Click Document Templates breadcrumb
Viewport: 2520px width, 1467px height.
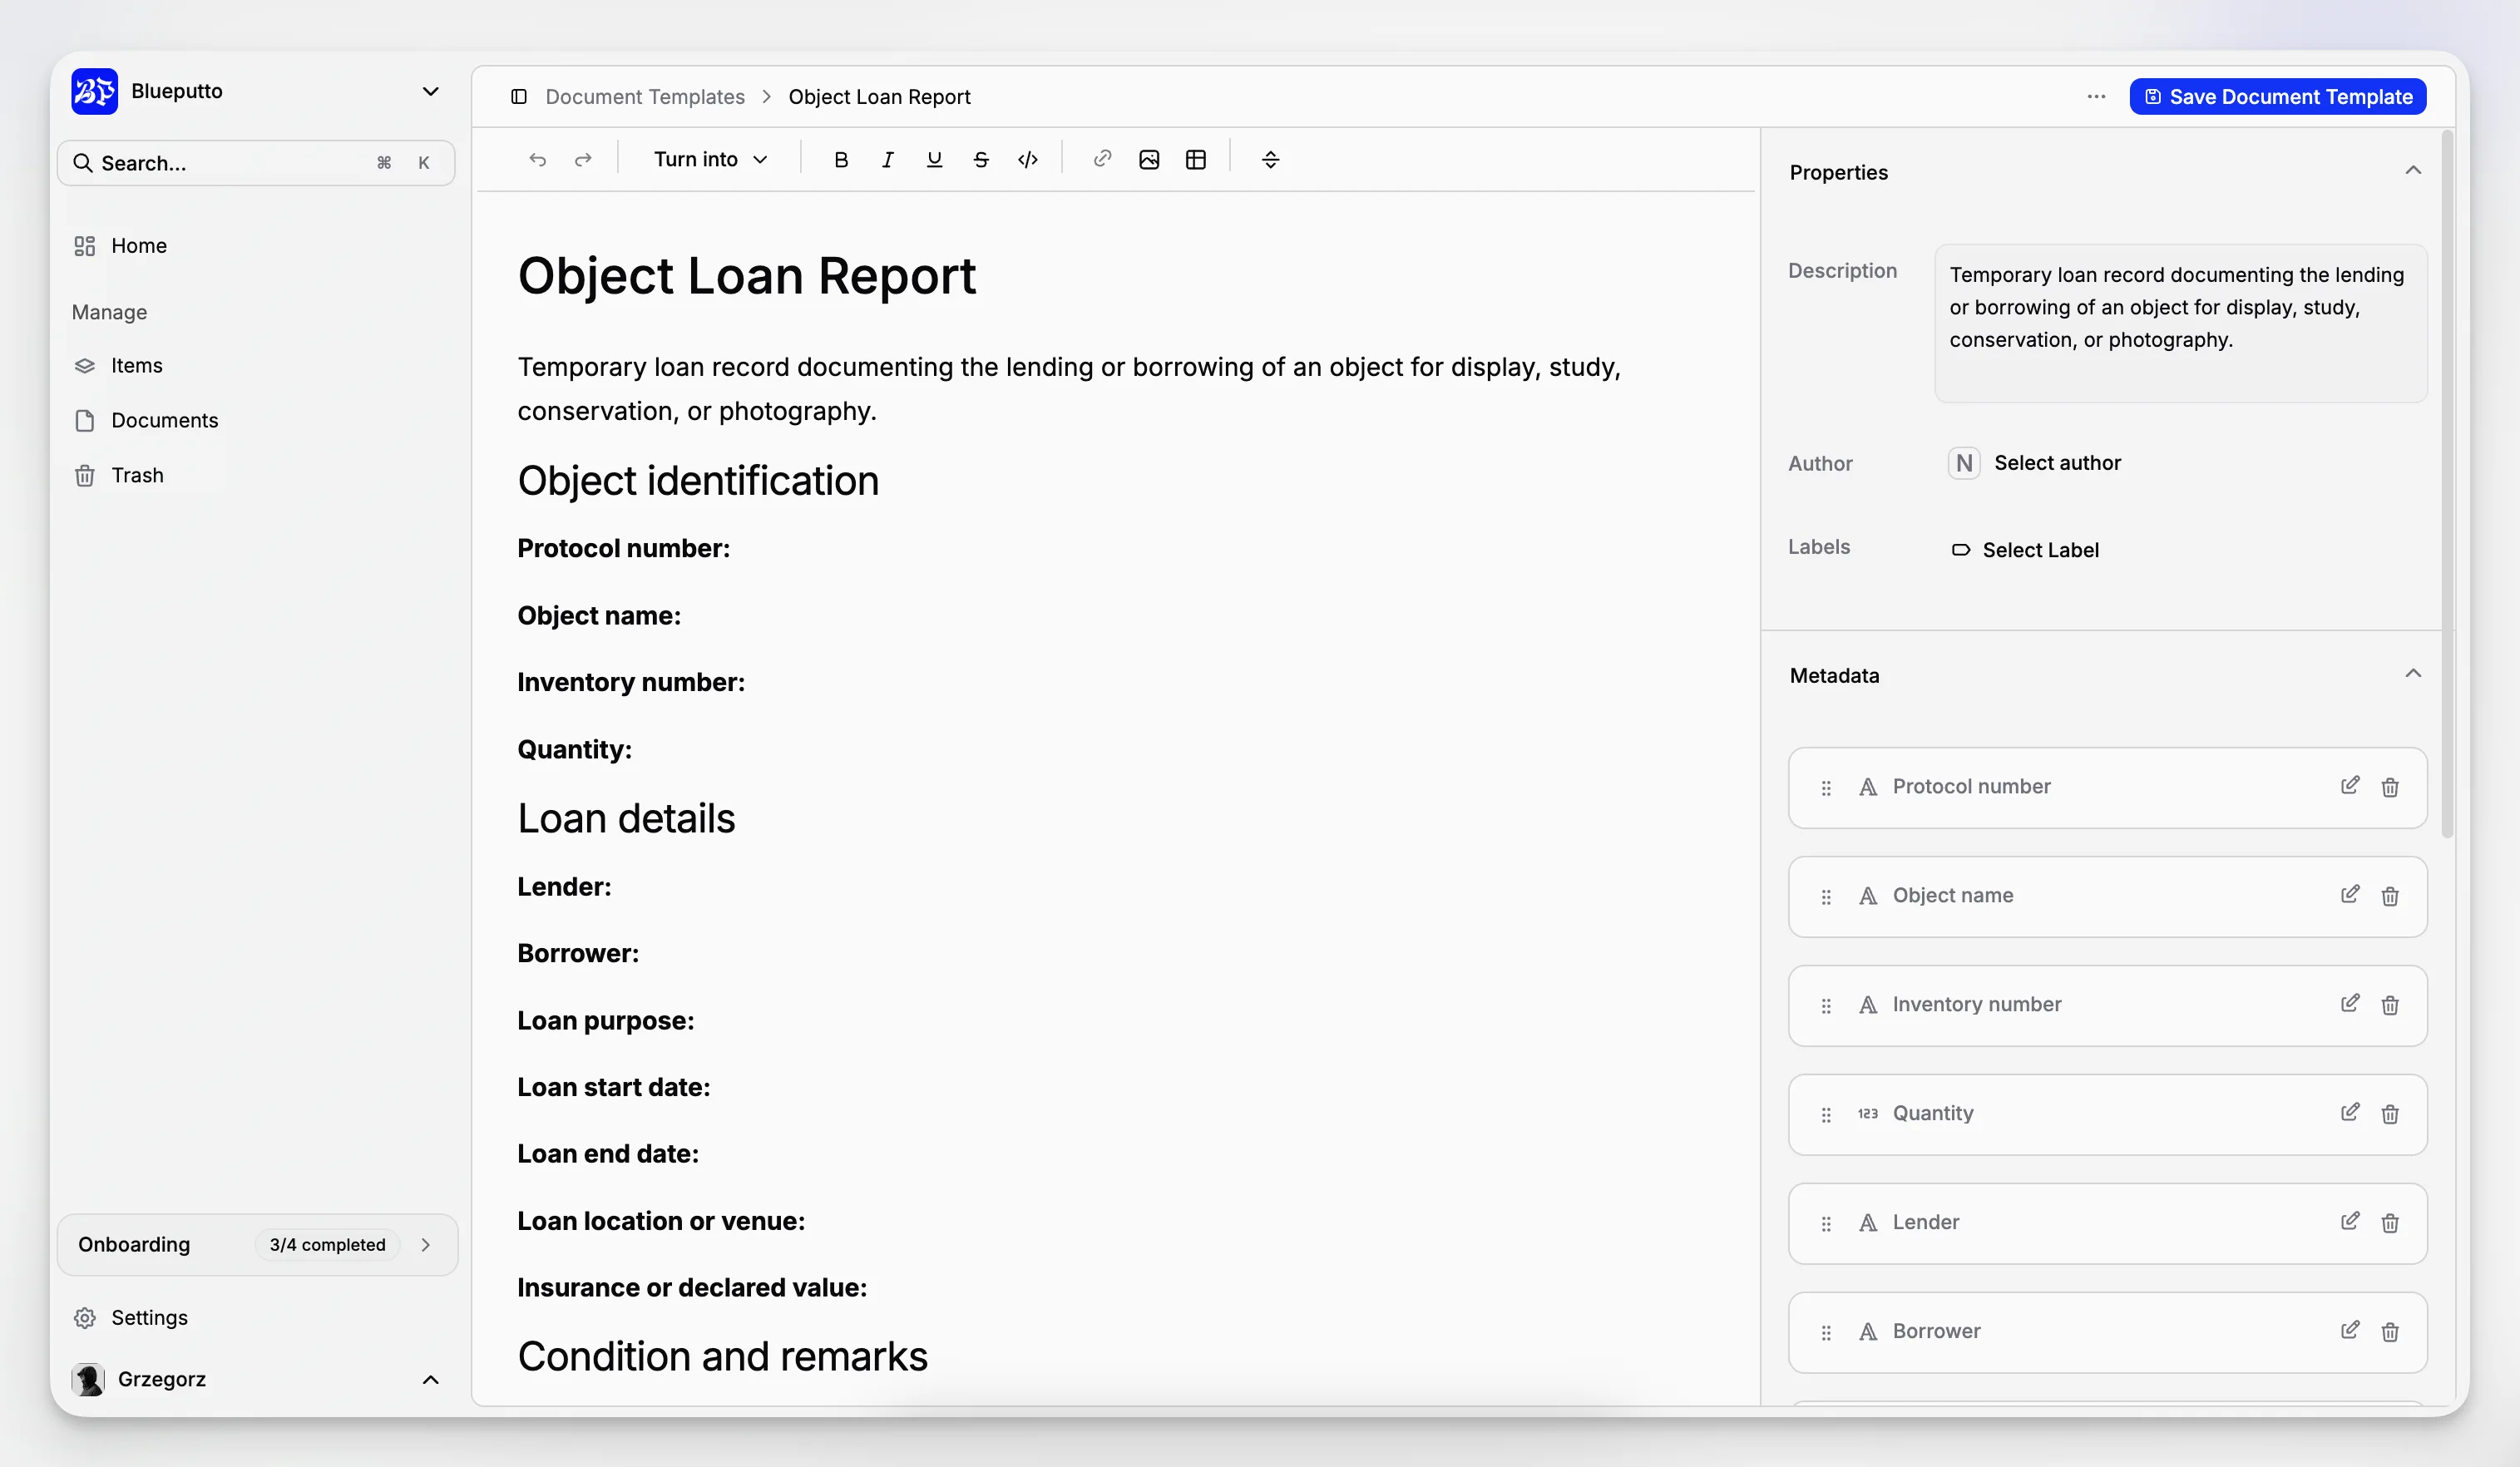pos(645,97)
